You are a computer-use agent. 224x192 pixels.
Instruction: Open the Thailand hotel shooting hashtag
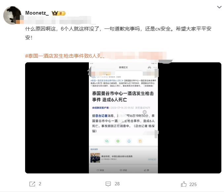point(64,56)
